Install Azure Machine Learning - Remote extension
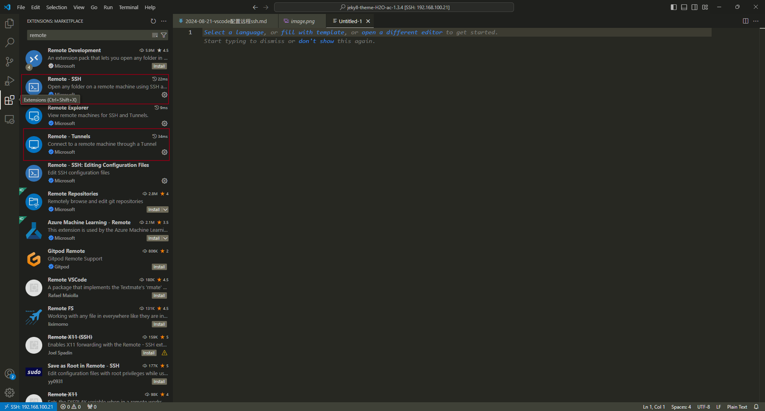 coord(154,238)
